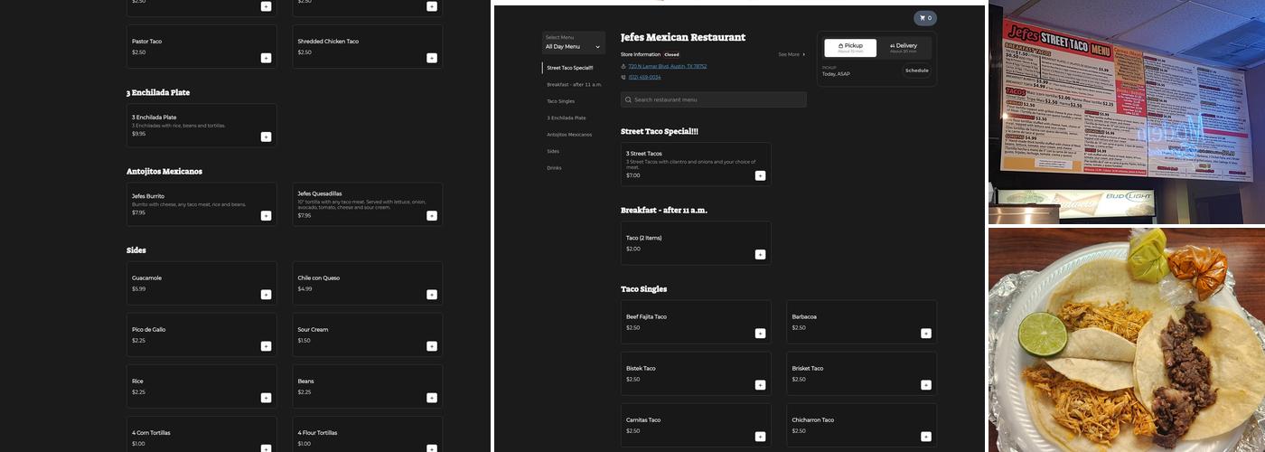
Task: Click into the Search restaurant menu field
Action: click(714, 99)
